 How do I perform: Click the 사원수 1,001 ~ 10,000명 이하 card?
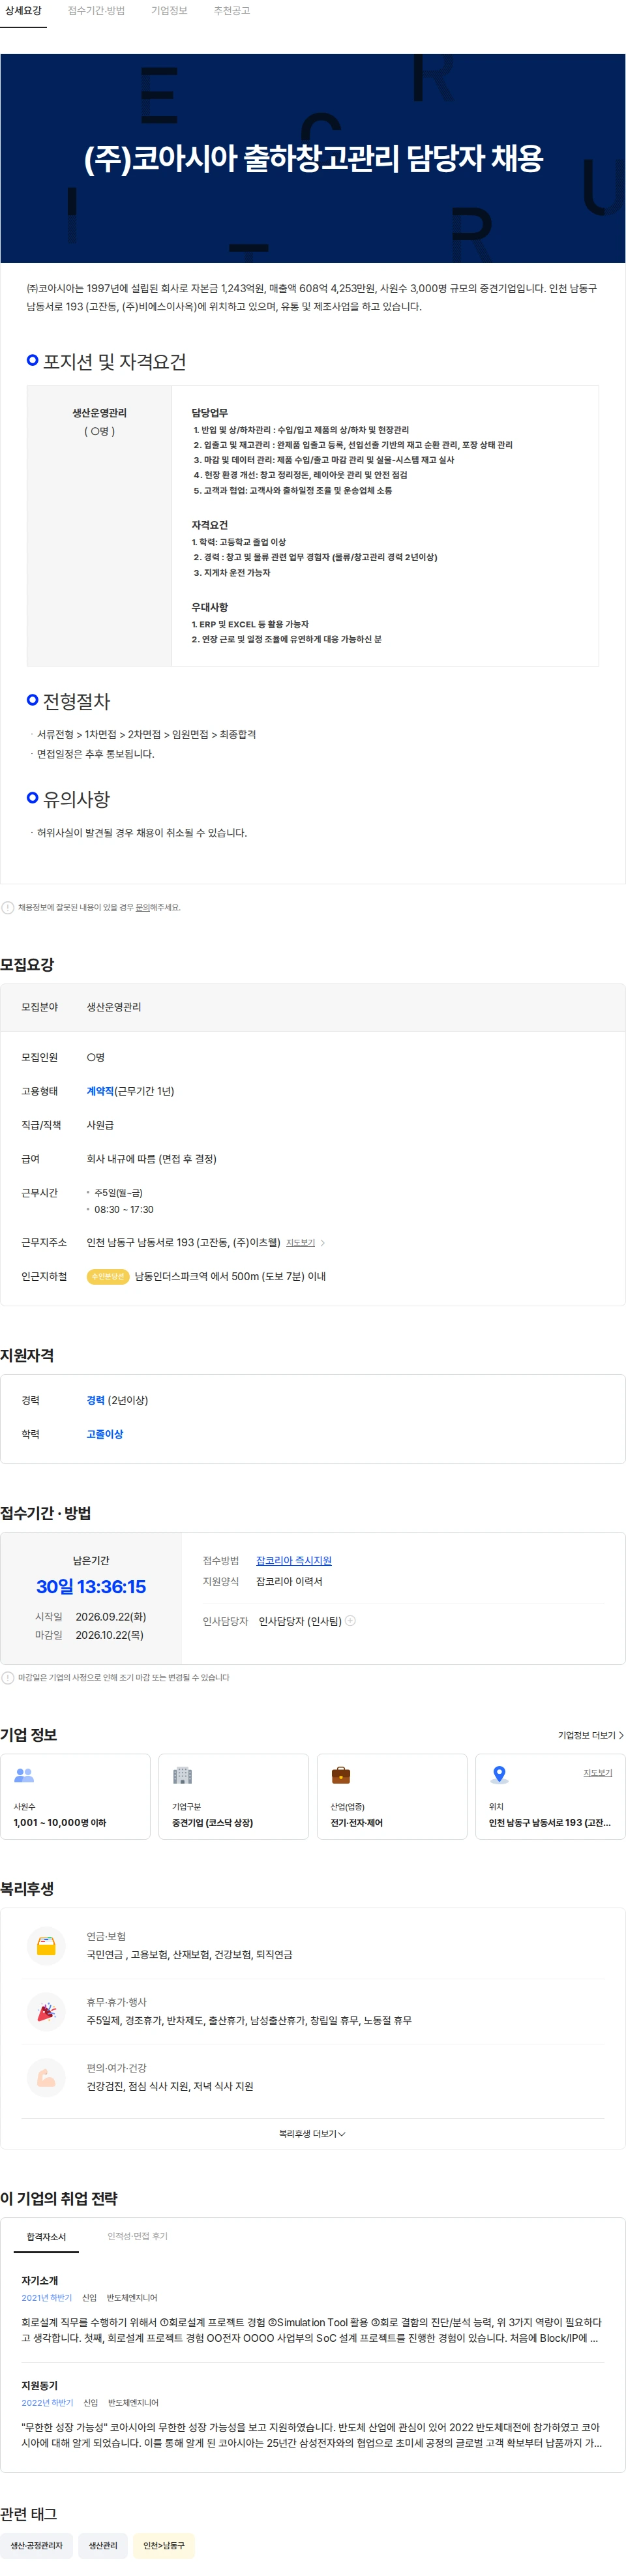point(75,1796)
